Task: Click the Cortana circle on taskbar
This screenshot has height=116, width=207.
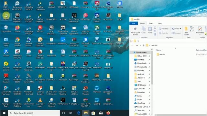Action: coord(63,113)
